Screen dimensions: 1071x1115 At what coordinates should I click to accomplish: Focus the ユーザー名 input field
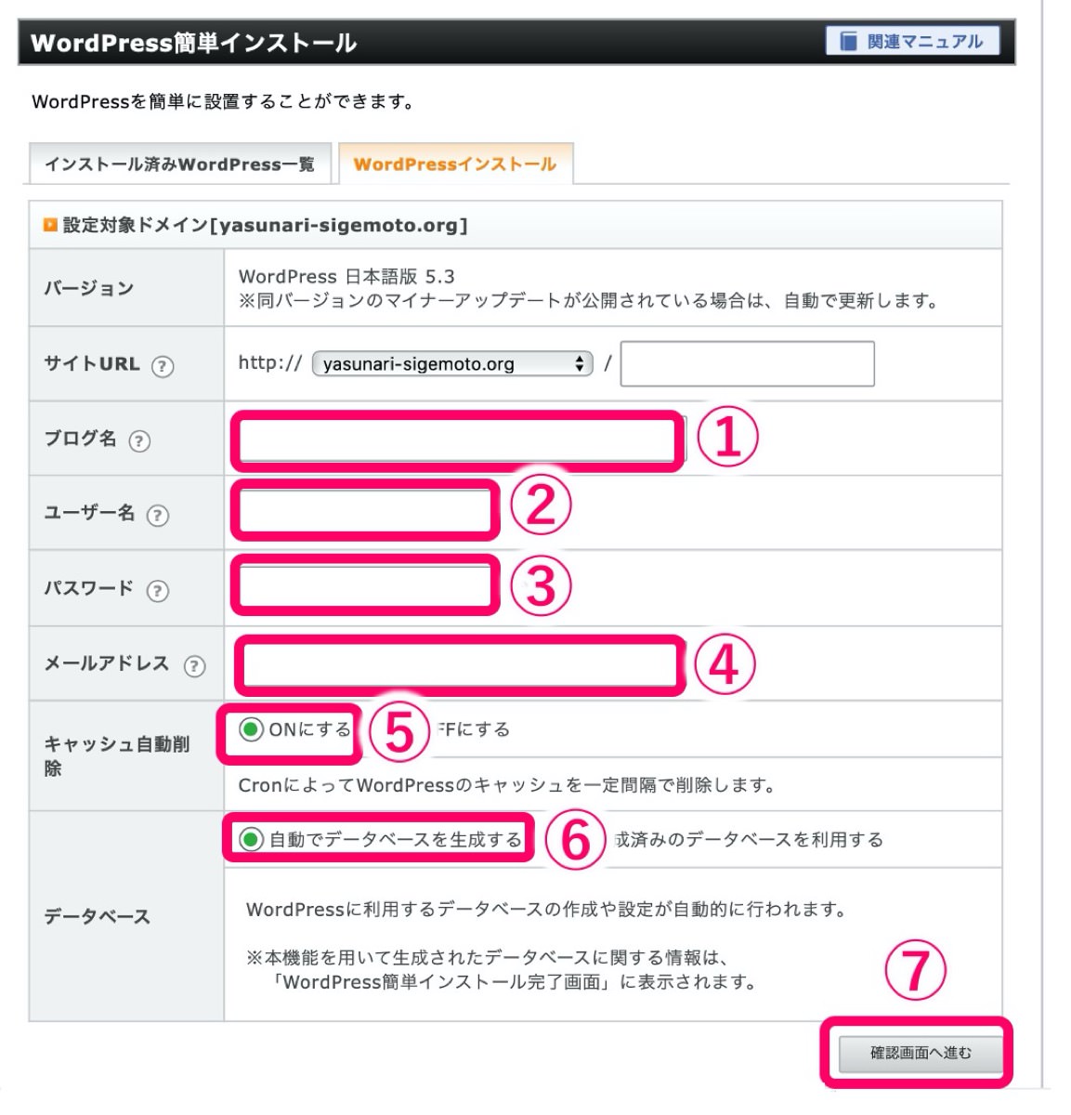pos(365,509)
